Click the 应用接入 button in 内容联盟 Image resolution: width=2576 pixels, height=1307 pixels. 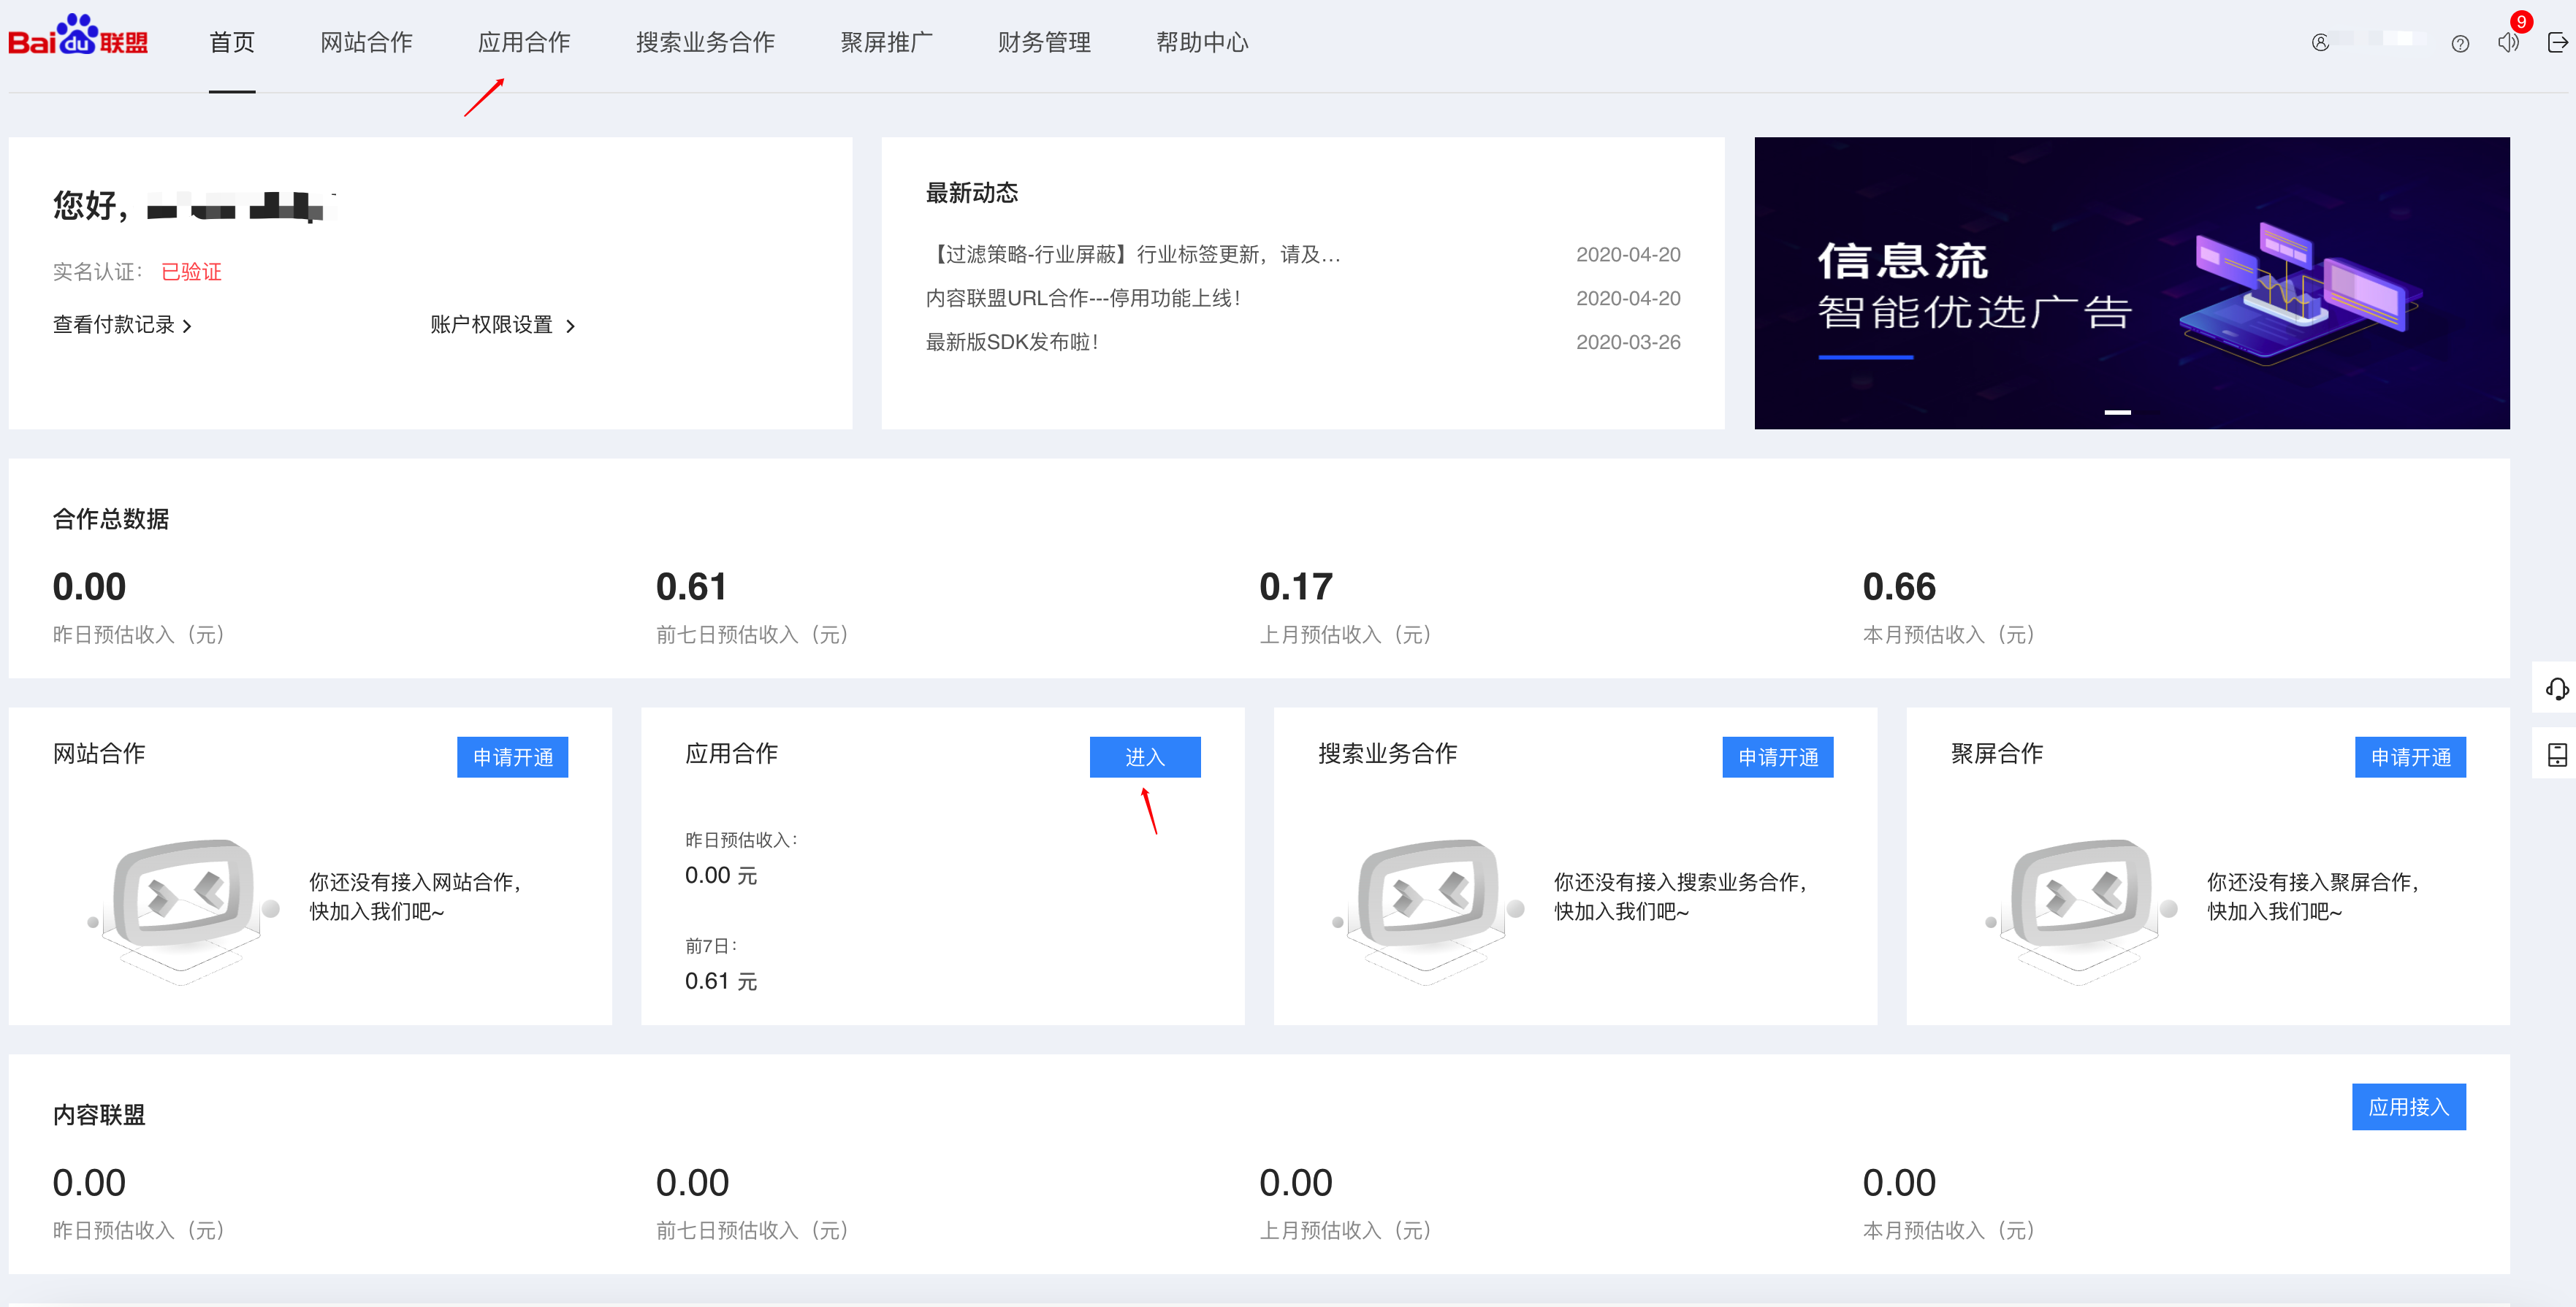2409,1107
